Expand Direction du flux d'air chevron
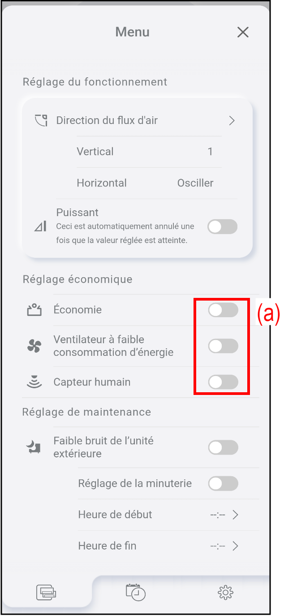The image size is (284, 616). click(232, 120)
